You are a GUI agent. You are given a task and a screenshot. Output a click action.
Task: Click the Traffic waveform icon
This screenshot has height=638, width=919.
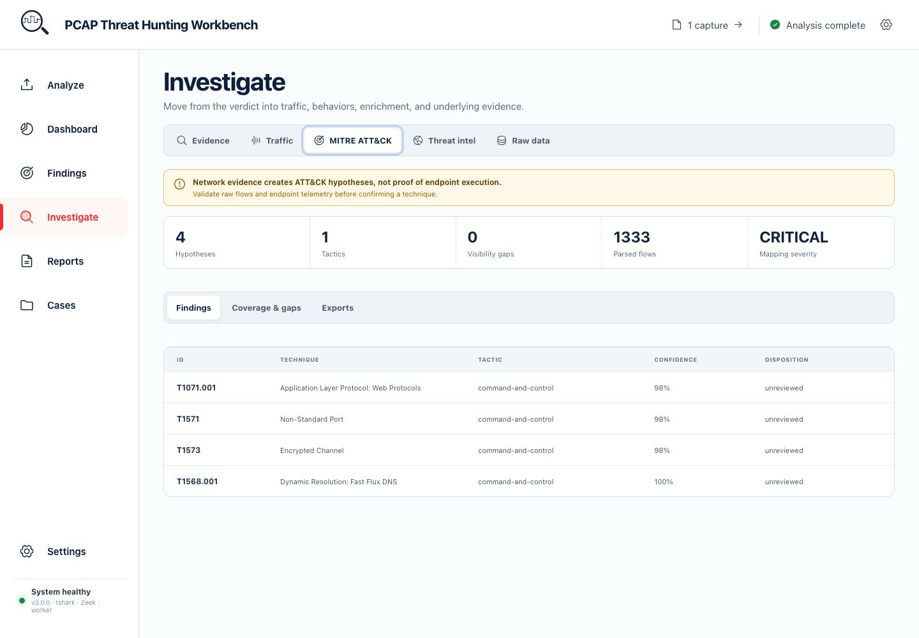pos(256,140)
